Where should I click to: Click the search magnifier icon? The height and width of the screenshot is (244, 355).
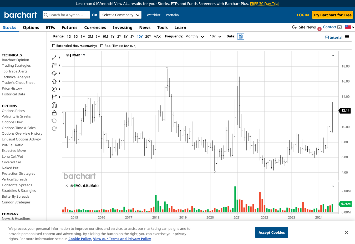(46, 15)
